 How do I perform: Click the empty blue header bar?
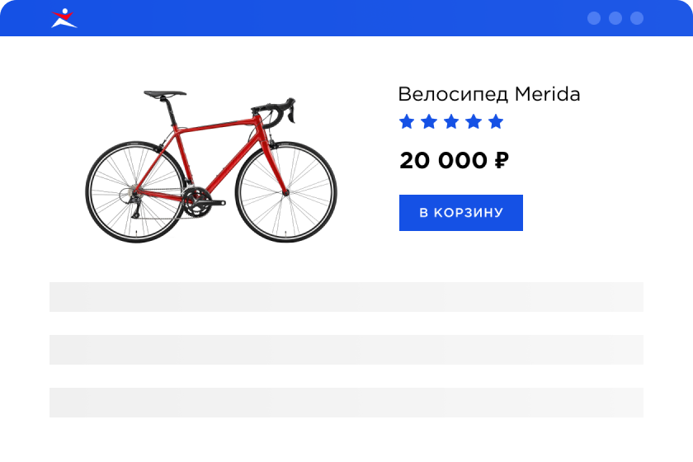pyautogui.click(x=330, y=18)
